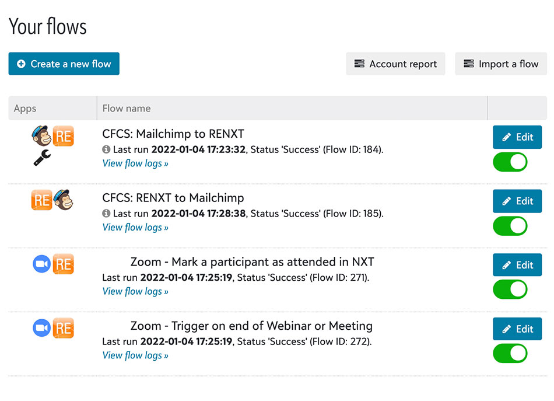Turn off the CFCS: RENXT to Mailchimp flow switch
The image size is (554, 401).
(510, 226)
